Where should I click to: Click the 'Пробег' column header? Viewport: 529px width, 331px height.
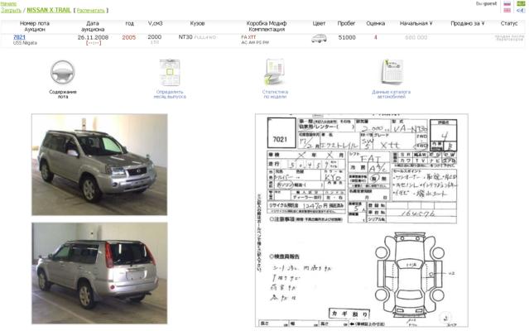(346, 23)
